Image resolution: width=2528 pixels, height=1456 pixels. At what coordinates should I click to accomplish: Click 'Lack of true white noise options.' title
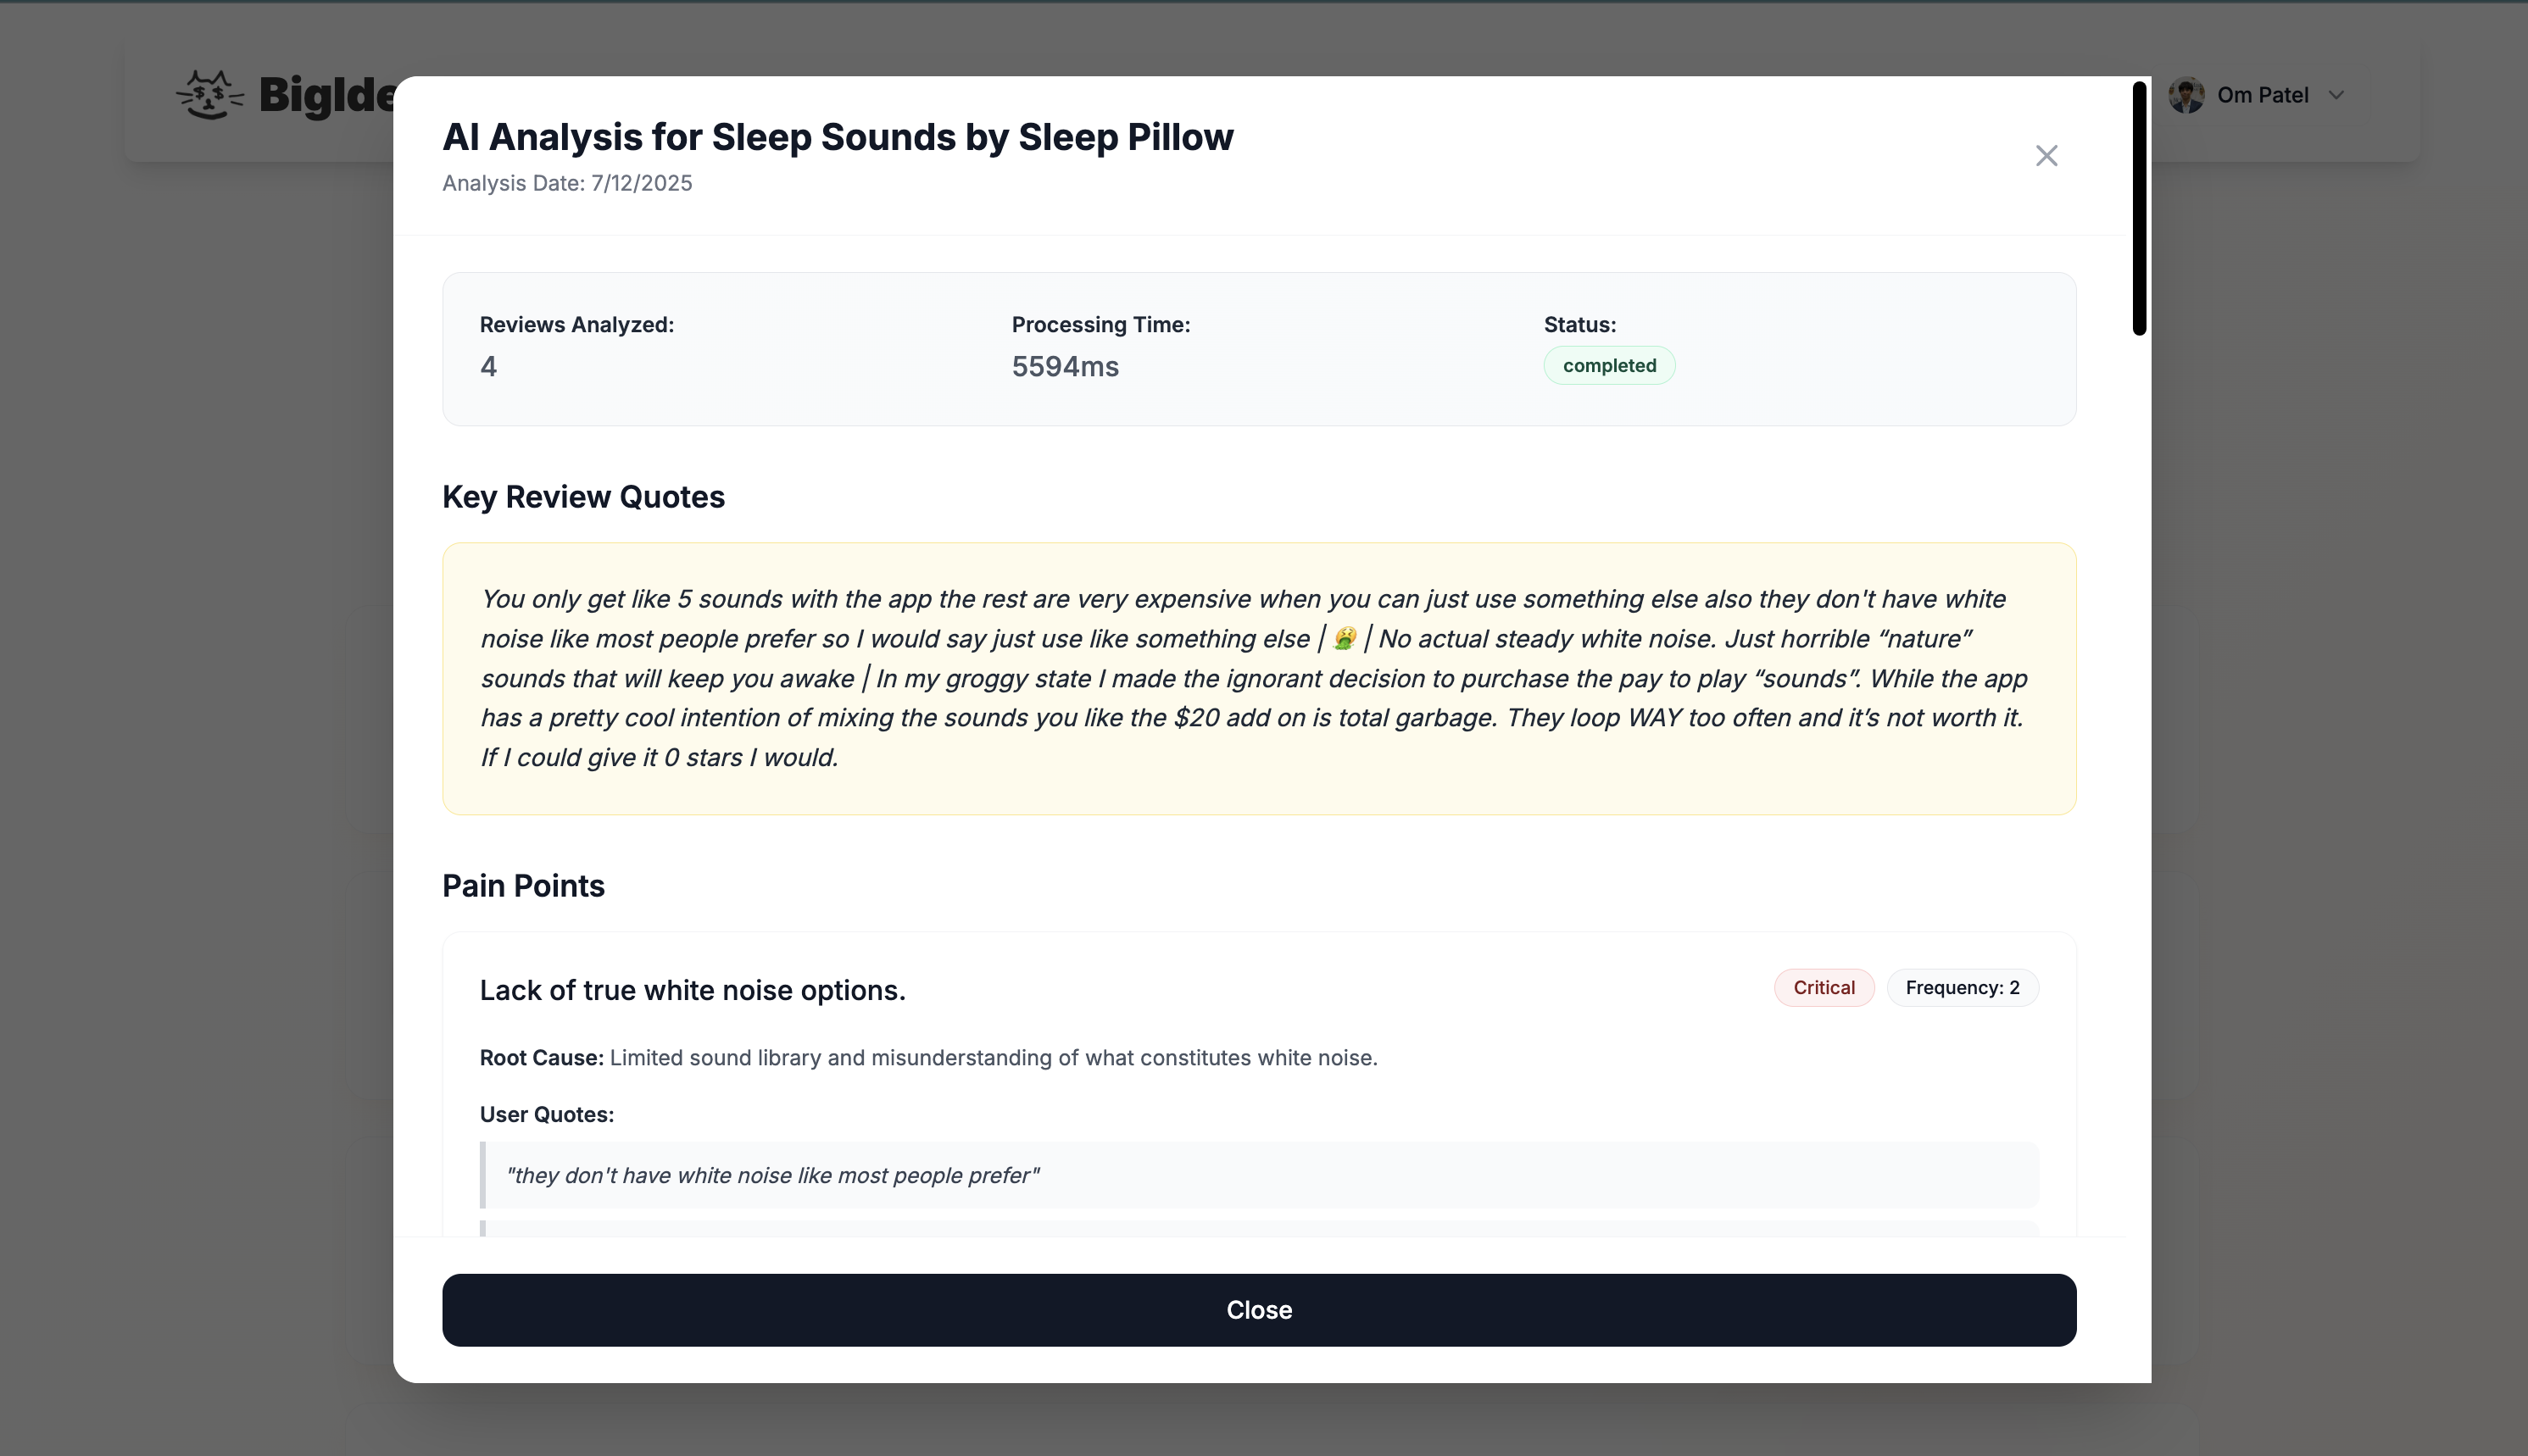click(x=692, y=990)
